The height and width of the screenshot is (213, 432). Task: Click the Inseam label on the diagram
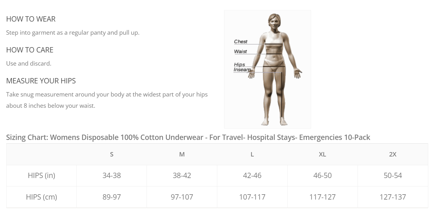(x=242, y=70)
